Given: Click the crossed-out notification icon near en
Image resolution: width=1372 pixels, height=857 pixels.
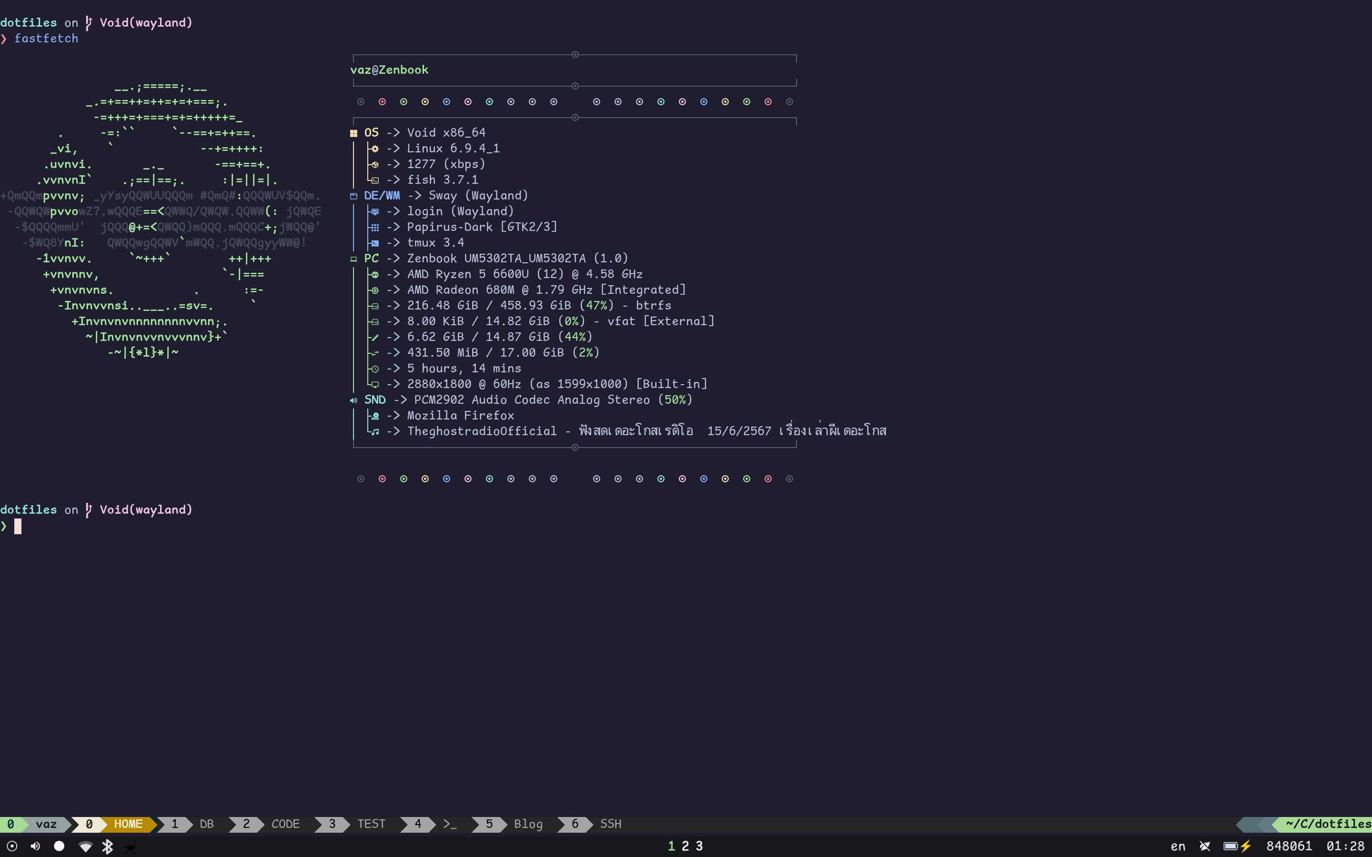Looking at the screenshot, I should coord(1205,846).
